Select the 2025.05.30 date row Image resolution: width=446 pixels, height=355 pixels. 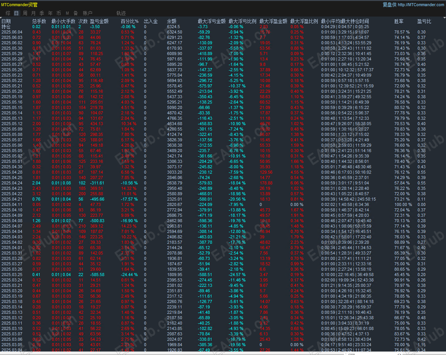pyautogui.click(x=12, y=49)
